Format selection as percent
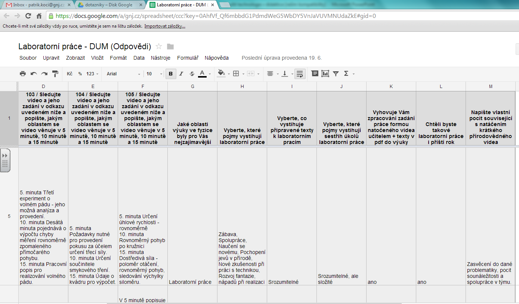Image resolution: width=519 pixels, height=304 pixels. coord(80,74)
